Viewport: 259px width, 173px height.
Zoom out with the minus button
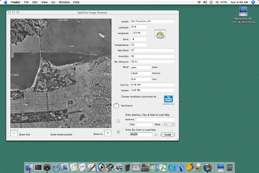[14, 133]
